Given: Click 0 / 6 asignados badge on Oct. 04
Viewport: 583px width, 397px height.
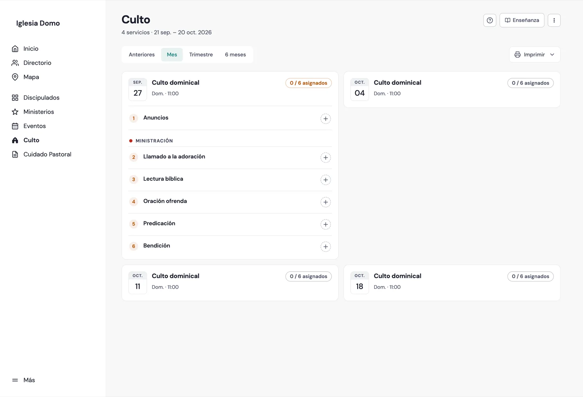Looking at the screenshot, I should [531, 83].
